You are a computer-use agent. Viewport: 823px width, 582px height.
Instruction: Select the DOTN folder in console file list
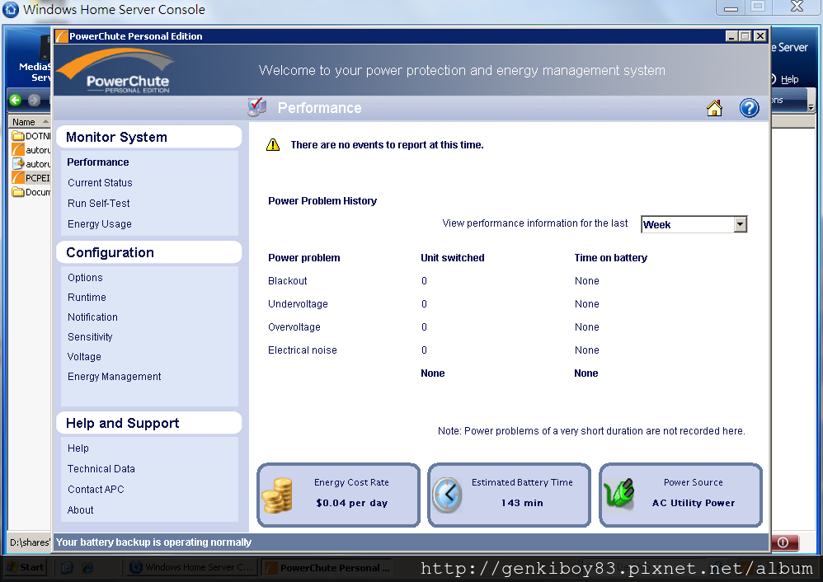click(x=31, y=136)
